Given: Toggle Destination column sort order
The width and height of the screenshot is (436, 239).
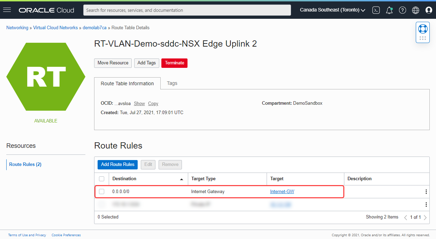Looking at the screenshot, I should [181, 179].
